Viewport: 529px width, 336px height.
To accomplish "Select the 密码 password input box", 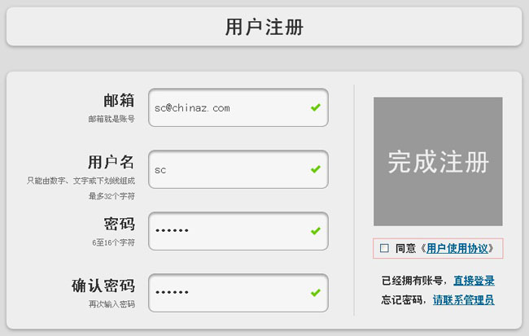I will click(228, 231).
